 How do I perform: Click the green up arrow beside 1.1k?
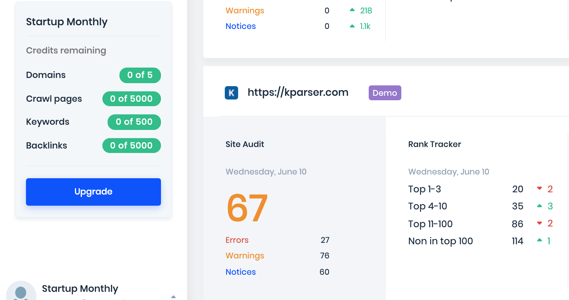pos(352,26)
